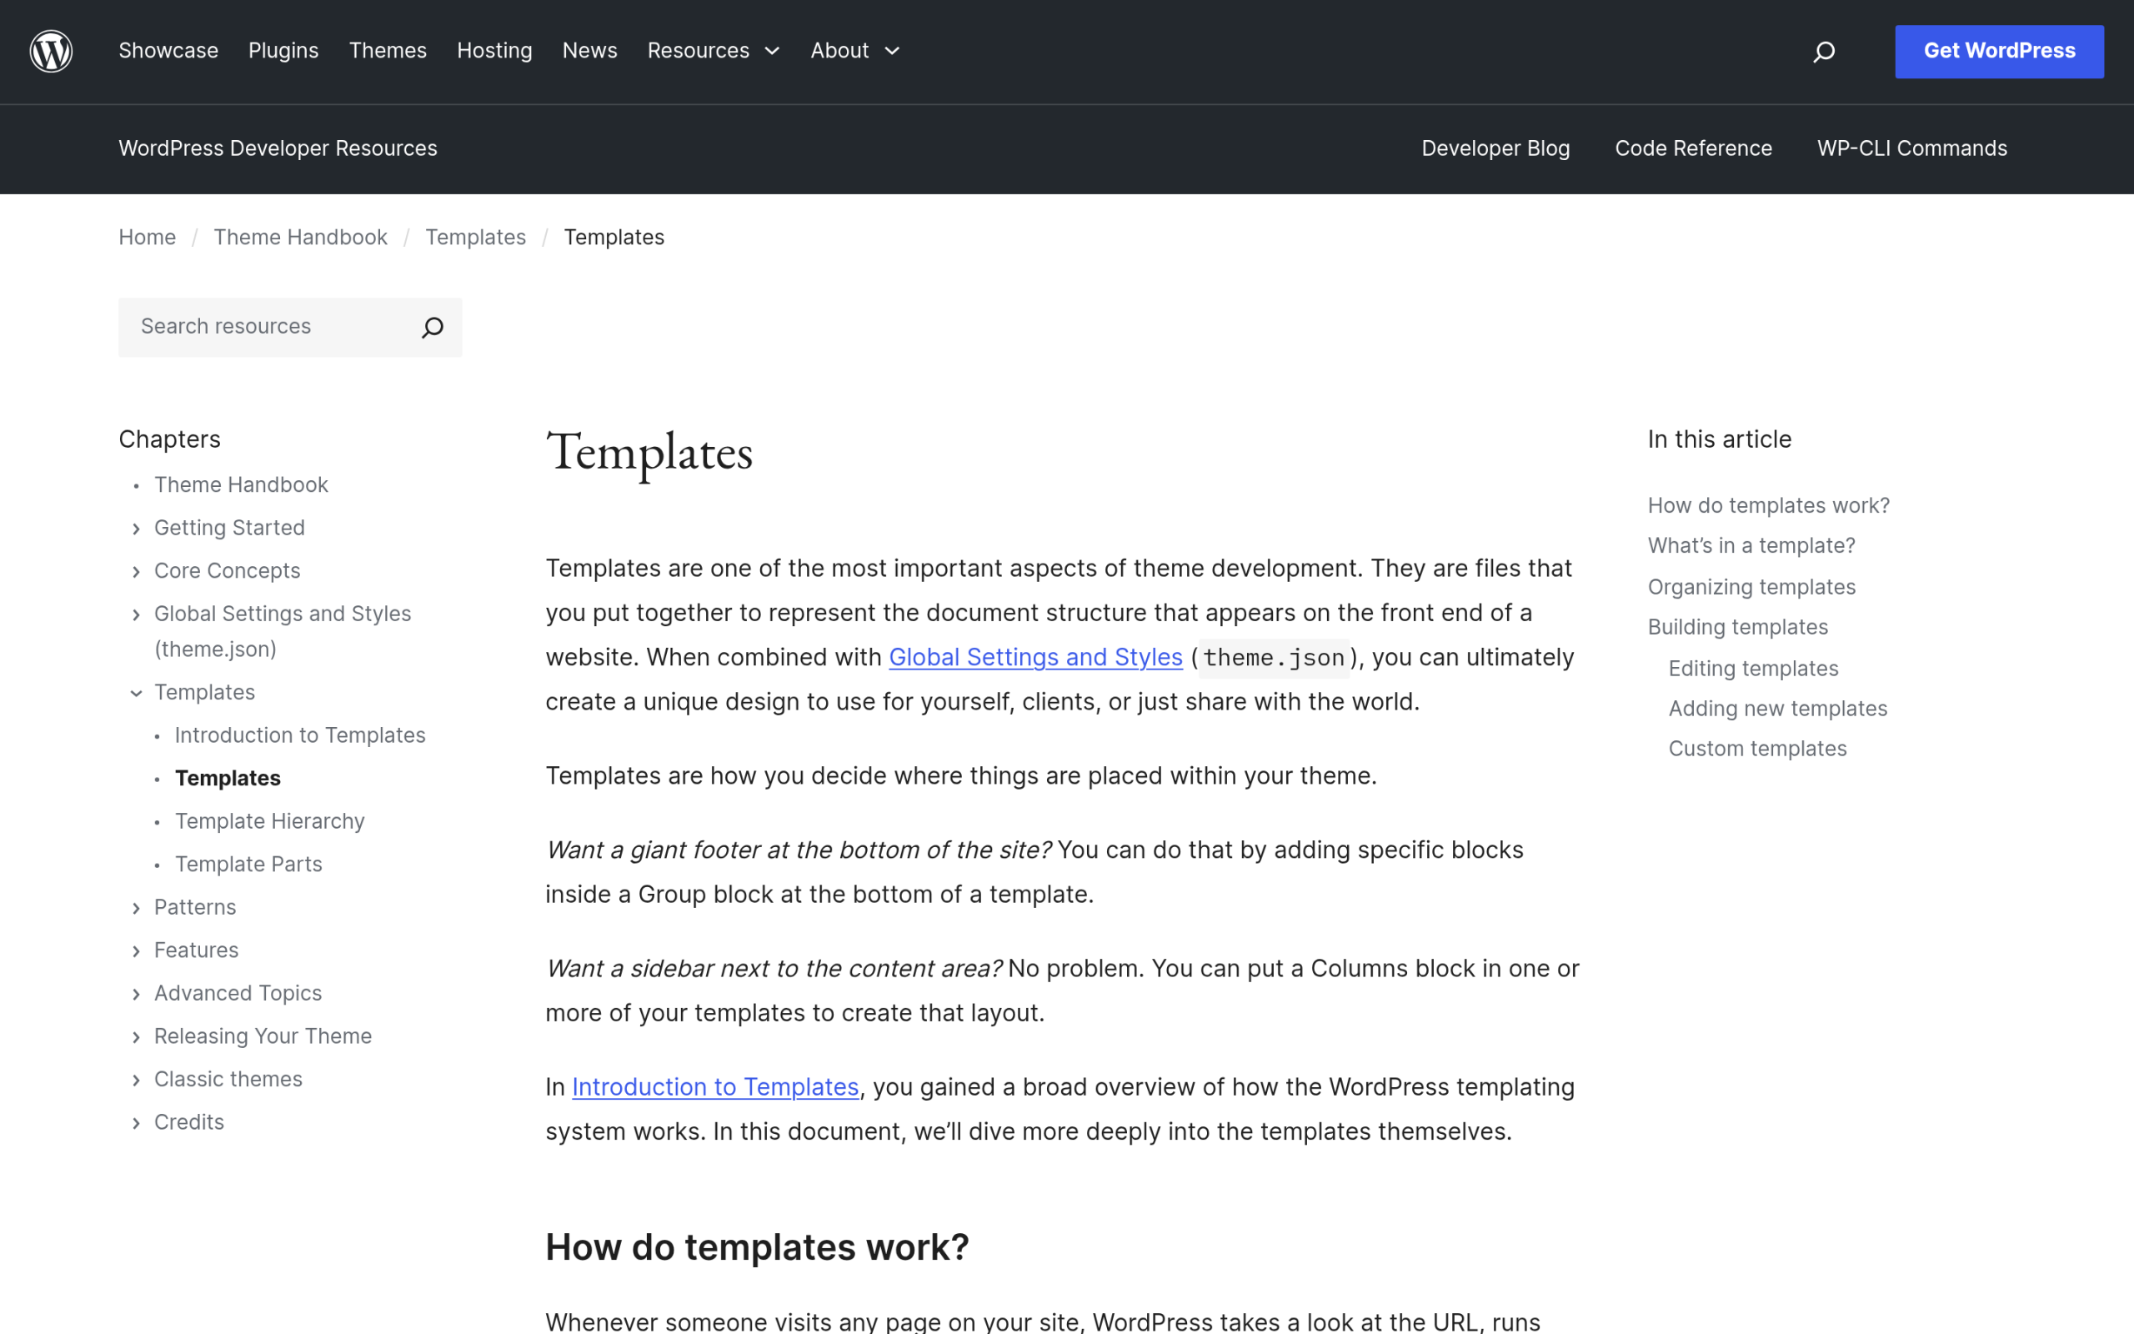This screenshot has height=1334, width=2134.
Task: Open Core Concepts chapter link
Action: coord(228,572)
